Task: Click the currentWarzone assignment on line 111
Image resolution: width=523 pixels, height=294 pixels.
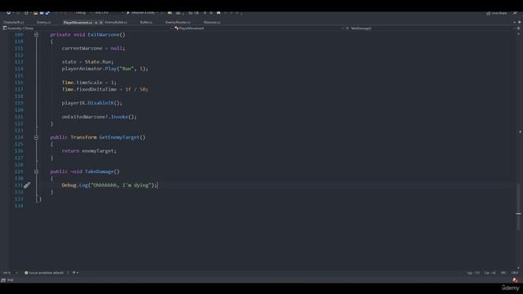Action: [93, 48]
